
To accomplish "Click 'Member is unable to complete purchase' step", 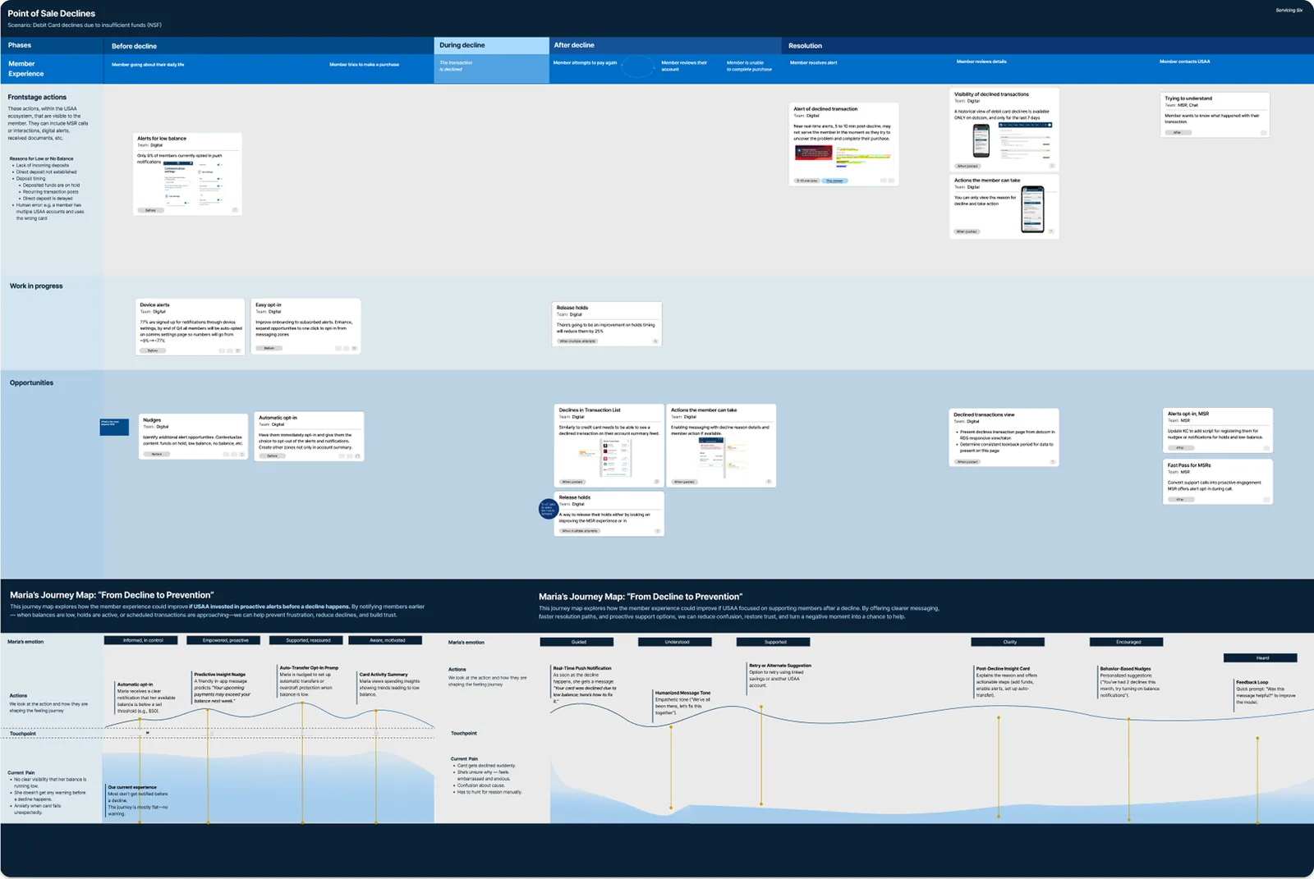I will 749,66.
